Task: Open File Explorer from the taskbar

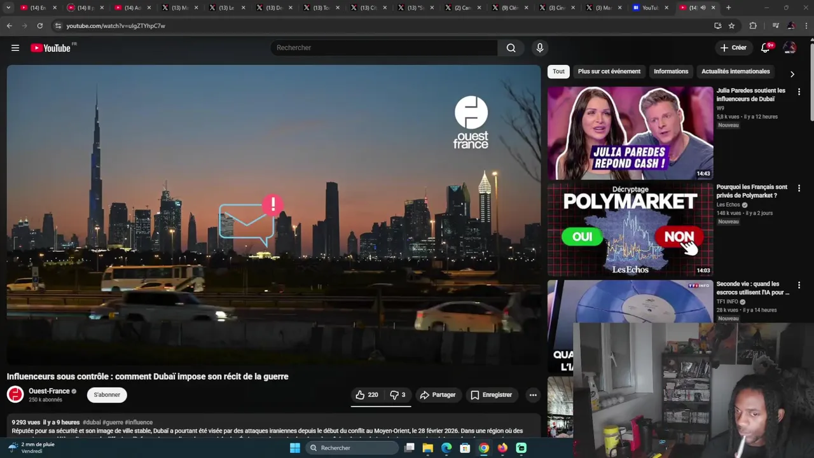Action: pos(428,448)
